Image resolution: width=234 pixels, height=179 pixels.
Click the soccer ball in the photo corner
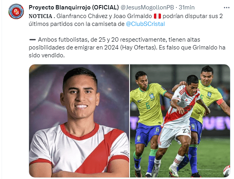227,171
